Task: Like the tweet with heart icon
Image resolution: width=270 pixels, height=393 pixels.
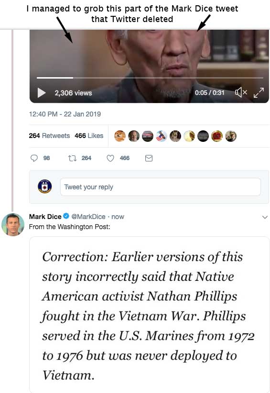Action: click(x=110, y=158)
